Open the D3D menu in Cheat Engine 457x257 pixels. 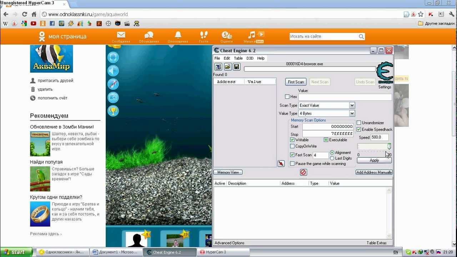(250, 58)
